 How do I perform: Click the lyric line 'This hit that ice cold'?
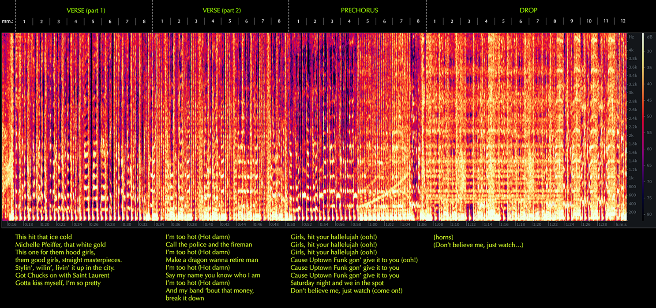(43, 237)
